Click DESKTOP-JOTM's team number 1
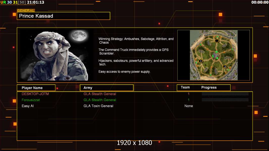269x151 pixels. 189,94
